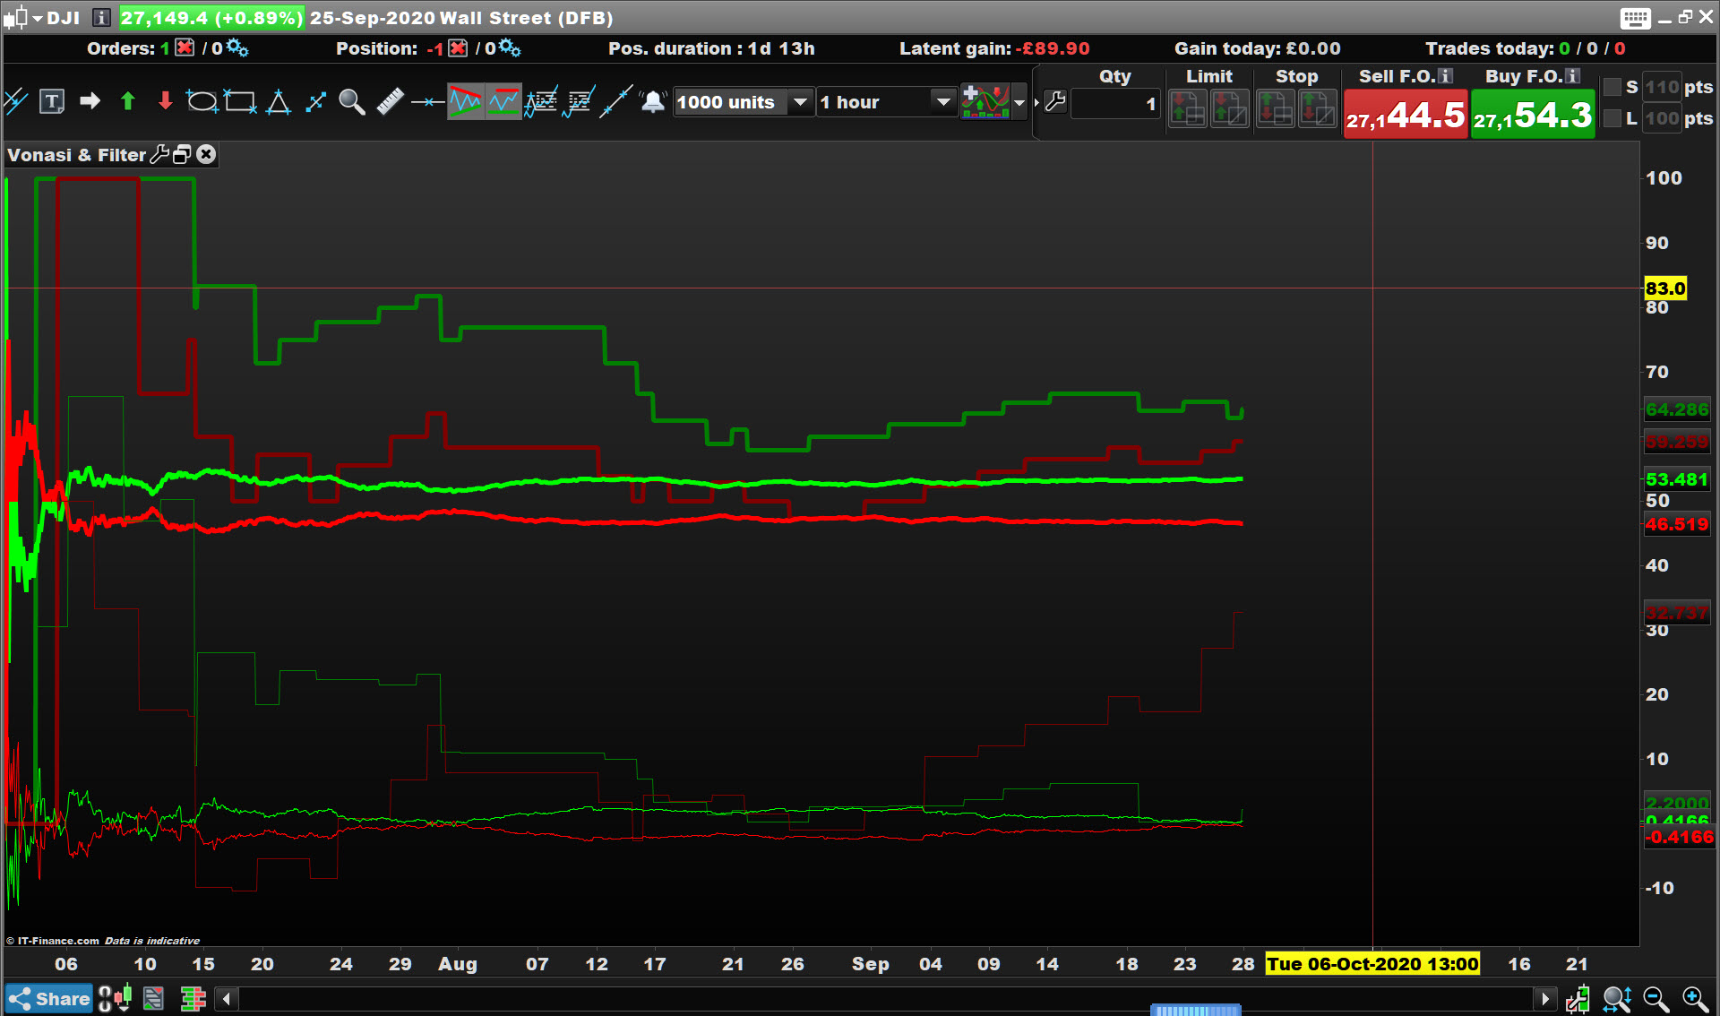Open Vonasi & Filter indicator settings wrench
The height and width of the screenshot is (1016, 1720).
coord(159,155)
